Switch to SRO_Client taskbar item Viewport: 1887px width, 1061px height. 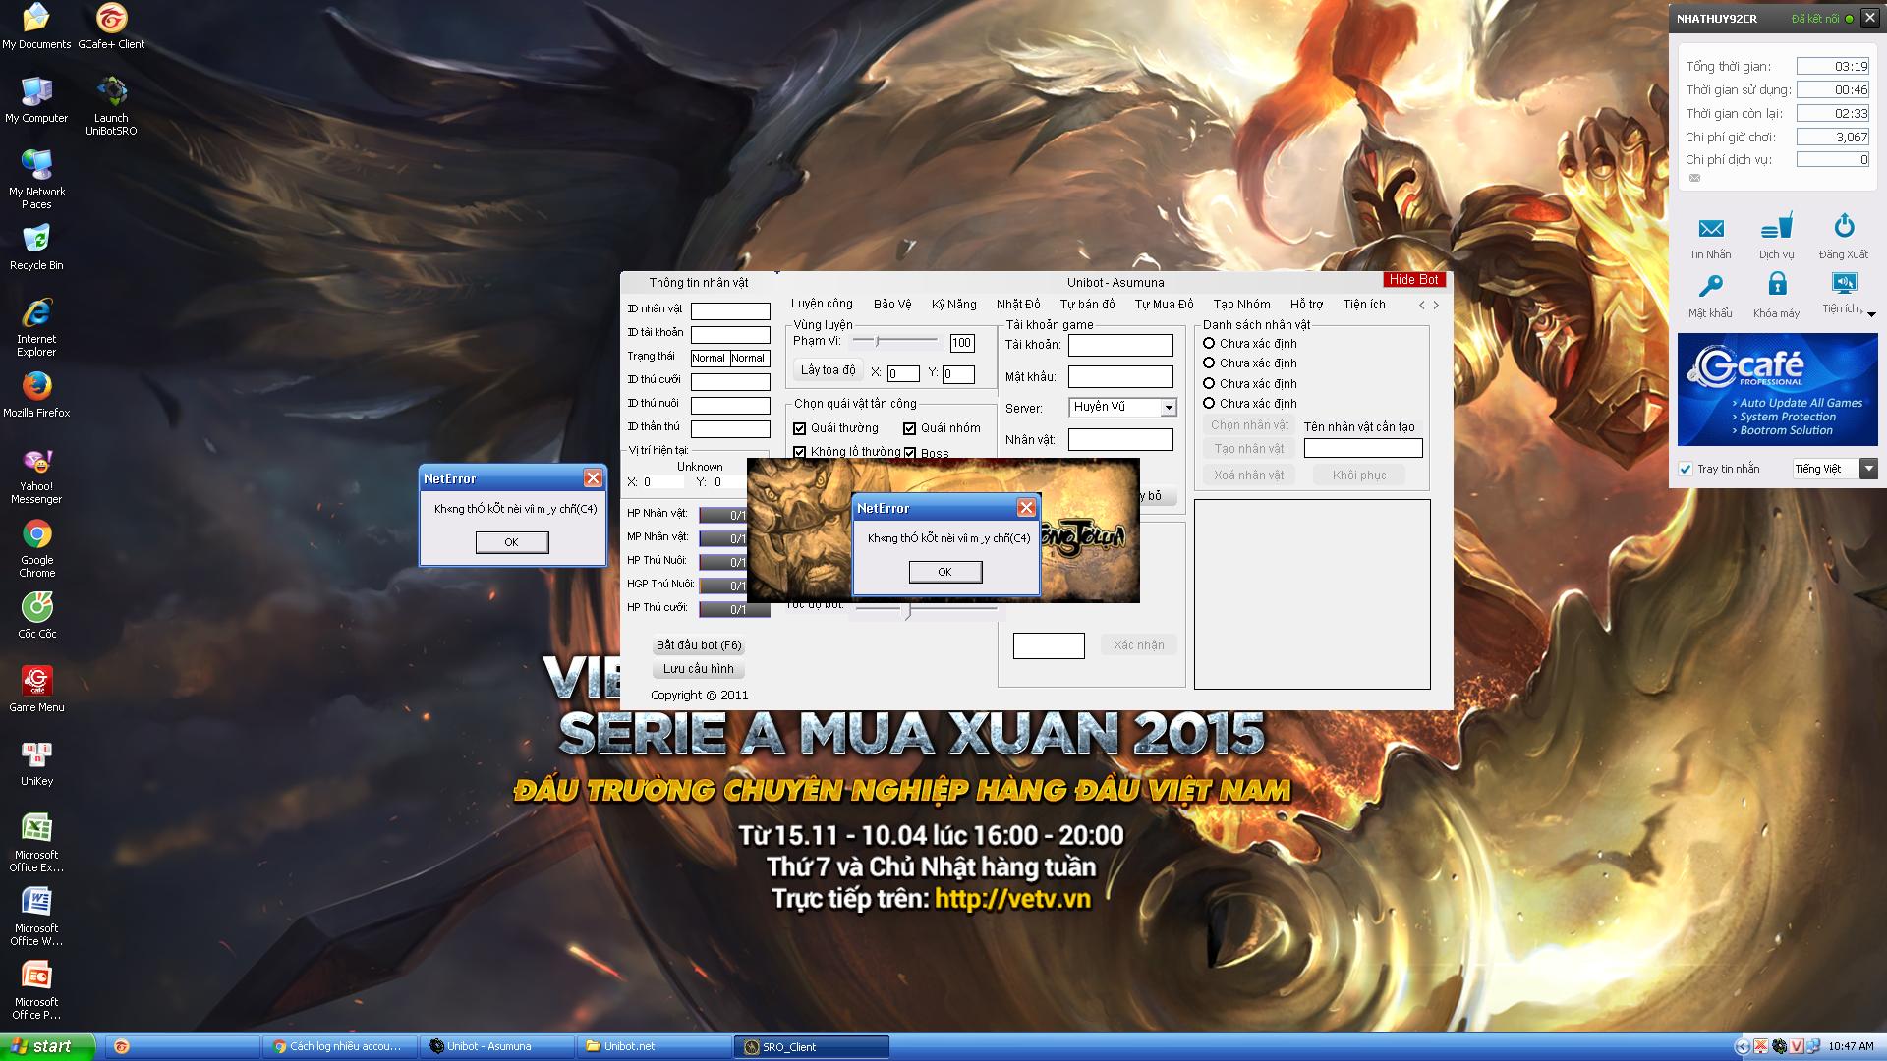pyautogui.click(x=812, y=1047)
